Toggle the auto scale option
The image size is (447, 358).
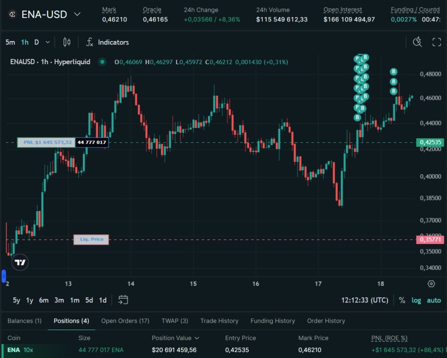(433, 300)
